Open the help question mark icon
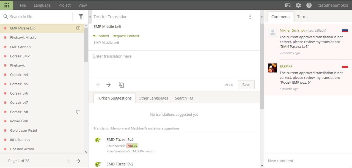Image resolution: width=352 pixels, height=168 pixels. pos(309,5)
